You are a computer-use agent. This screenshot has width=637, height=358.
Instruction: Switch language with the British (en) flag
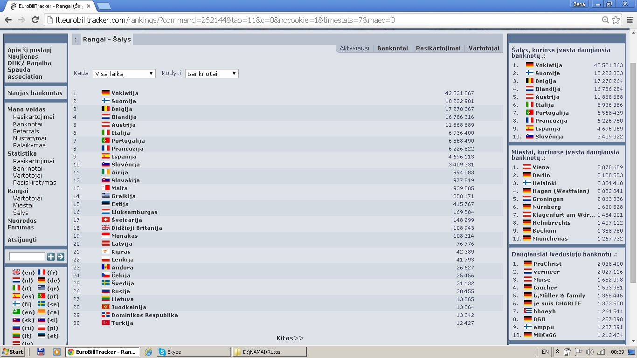[16, 273]
